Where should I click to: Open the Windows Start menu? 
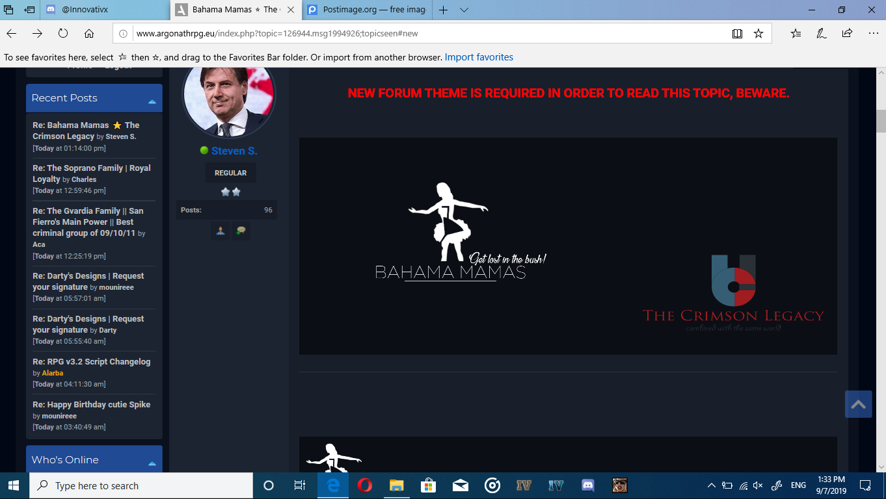coord(14,485)
